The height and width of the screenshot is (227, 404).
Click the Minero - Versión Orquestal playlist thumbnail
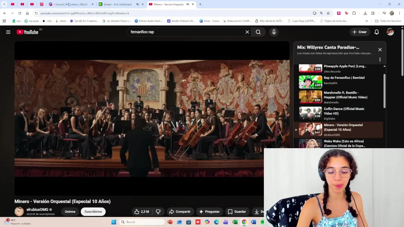(311, 129)
